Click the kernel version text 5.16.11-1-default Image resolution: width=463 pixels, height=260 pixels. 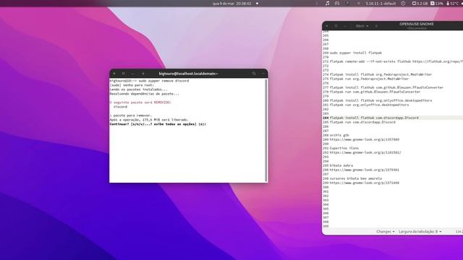point(381,4)
